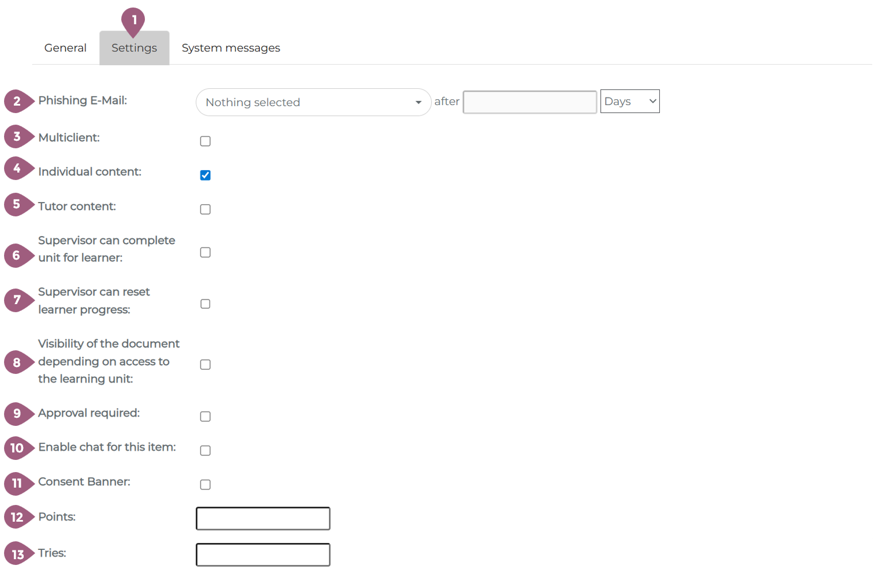The height and width of the screenshot is (584, 877).
Task: Enable the Approval required checkbox
Action: (x=205, y=417)
